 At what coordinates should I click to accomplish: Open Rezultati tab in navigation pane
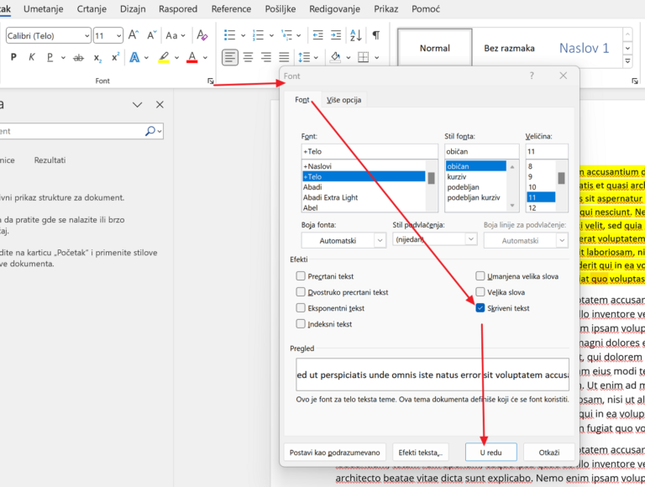tap(50, 160)
